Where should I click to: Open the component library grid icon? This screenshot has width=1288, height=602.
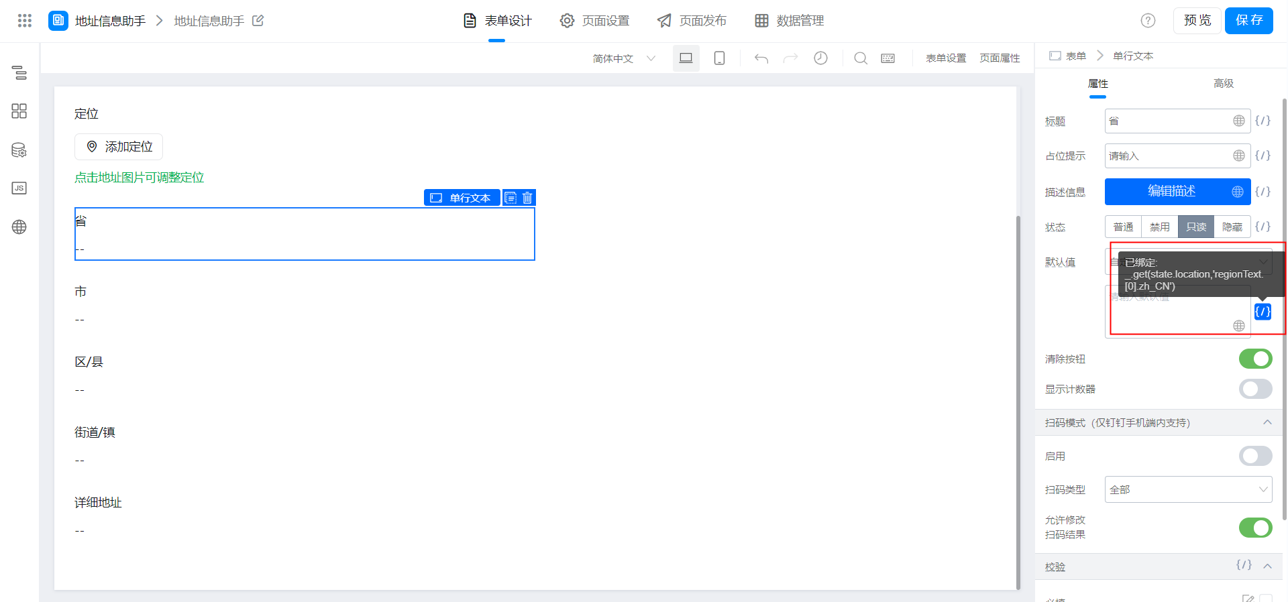(x=19, y=111)
